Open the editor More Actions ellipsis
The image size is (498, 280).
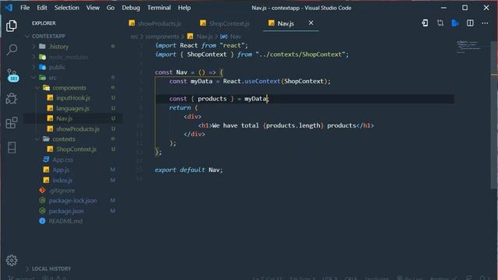pyautogui.click(x=485, y=23)
